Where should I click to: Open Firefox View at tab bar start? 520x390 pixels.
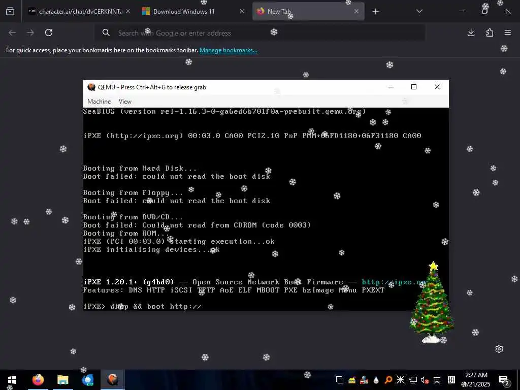click(10, 11)
